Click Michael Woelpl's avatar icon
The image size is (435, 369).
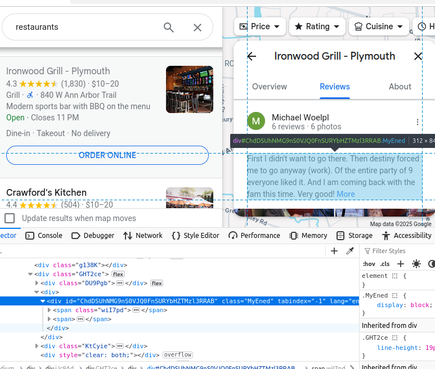pyautogui.click(x=256, y=121)
